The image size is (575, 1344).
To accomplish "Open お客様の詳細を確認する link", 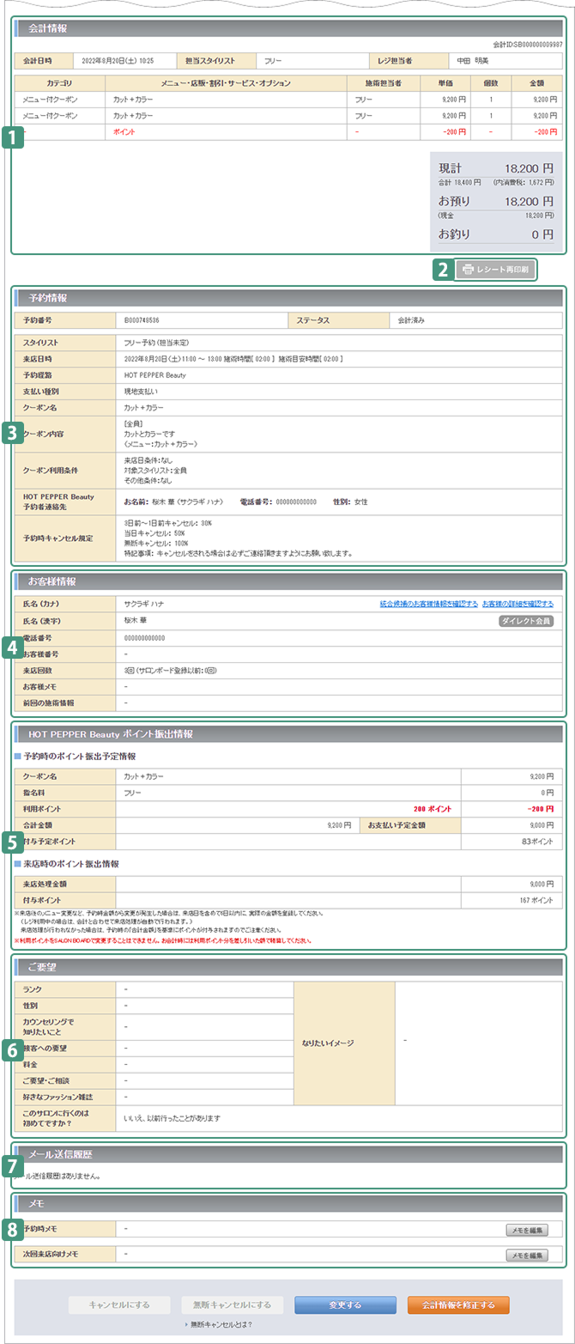I will point(517,604).
